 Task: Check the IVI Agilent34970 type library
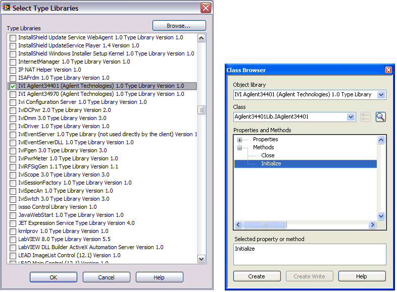tap(13, 94)
